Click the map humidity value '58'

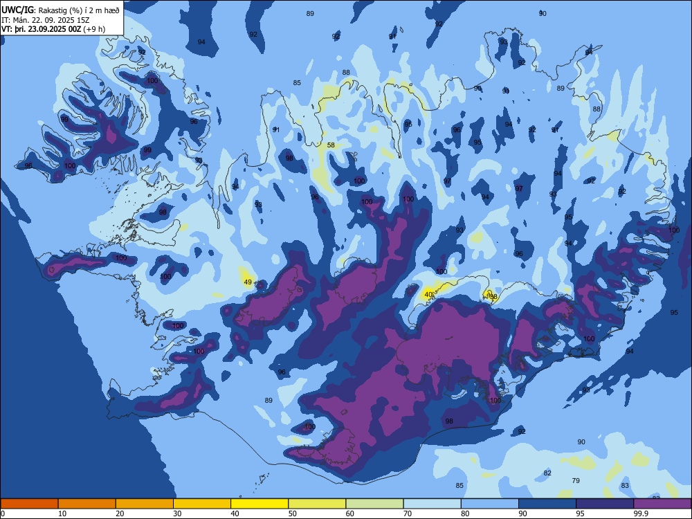point(331,145)
